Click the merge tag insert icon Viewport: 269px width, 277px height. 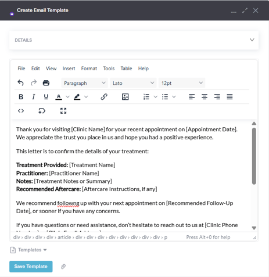pos(42,111)
